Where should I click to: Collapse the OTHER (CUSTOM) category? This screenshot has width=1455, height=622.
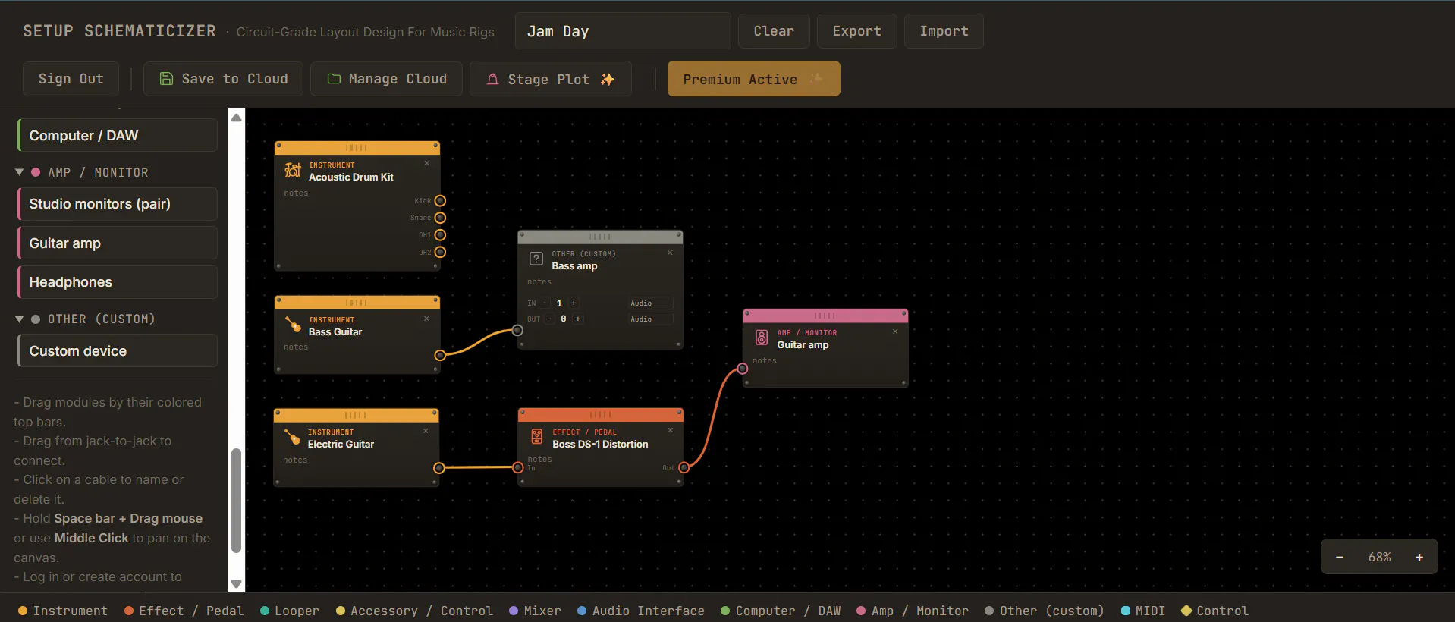(20, 319)
